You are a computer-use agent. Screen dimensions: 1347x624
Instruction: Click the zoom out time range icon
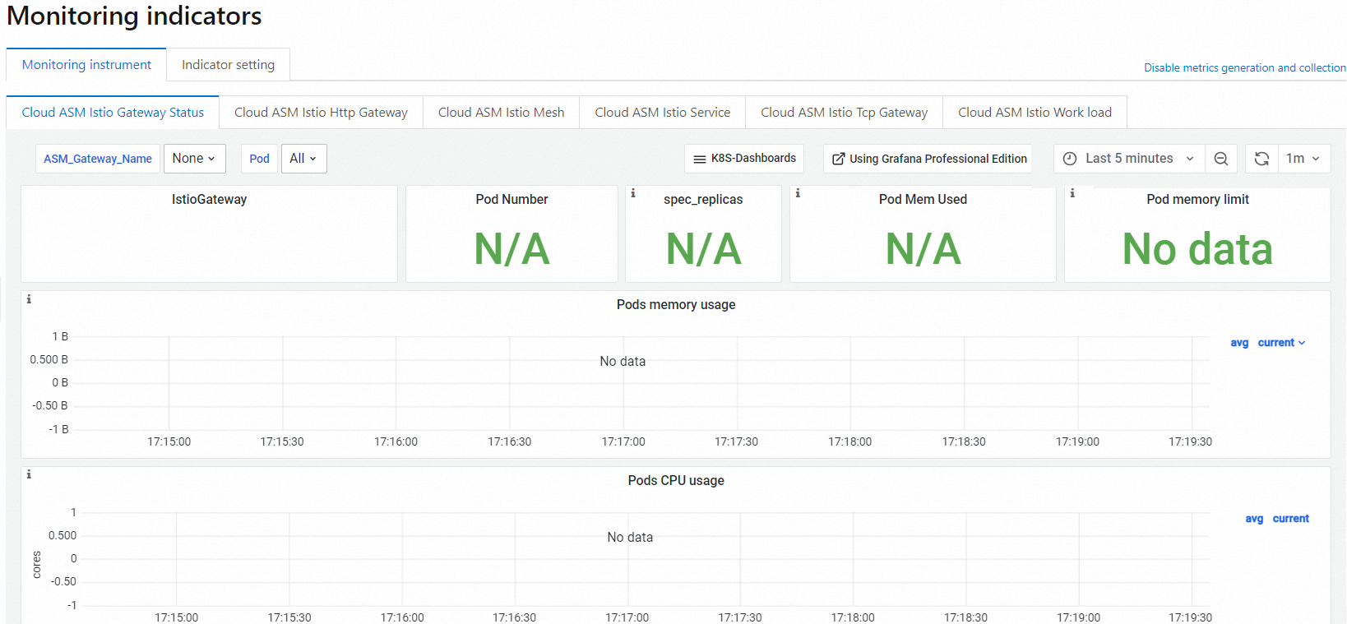click(x=1221, y=159)
